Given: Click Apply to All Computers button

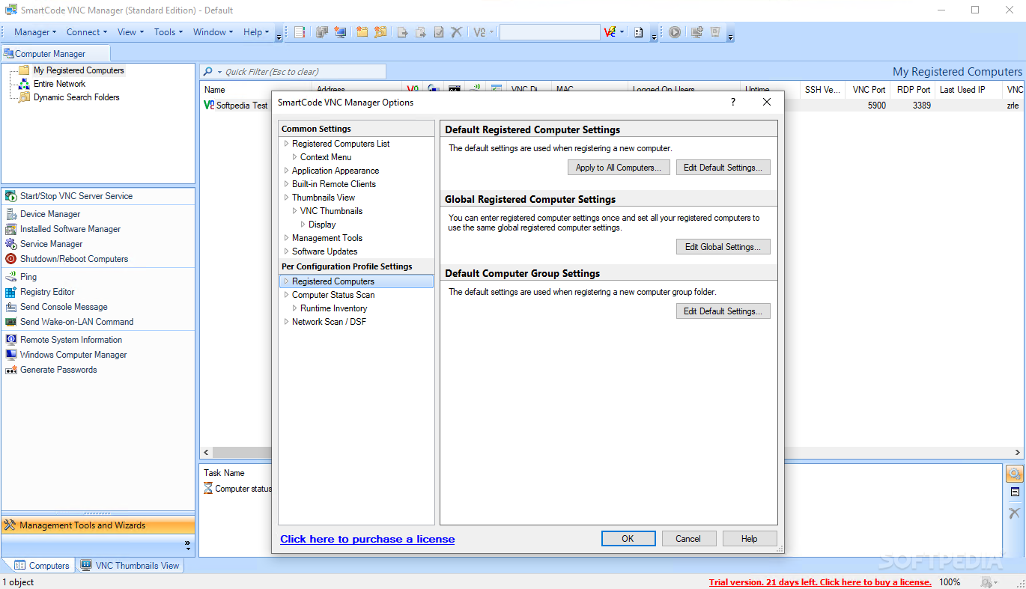Looking at the screenshot, I should pyautogui.click(x=619, y=168).
